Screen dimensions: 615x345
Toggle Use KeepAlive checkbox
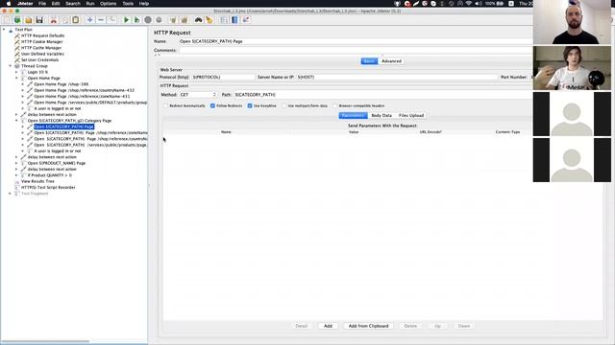250,105
